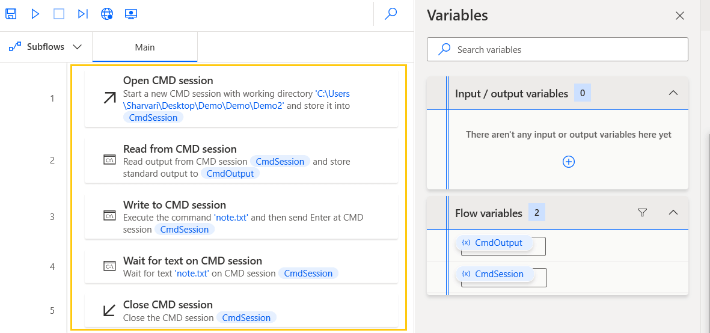Run next action with the step icon
The image size is (710, 333).
(x=82, y=14)
